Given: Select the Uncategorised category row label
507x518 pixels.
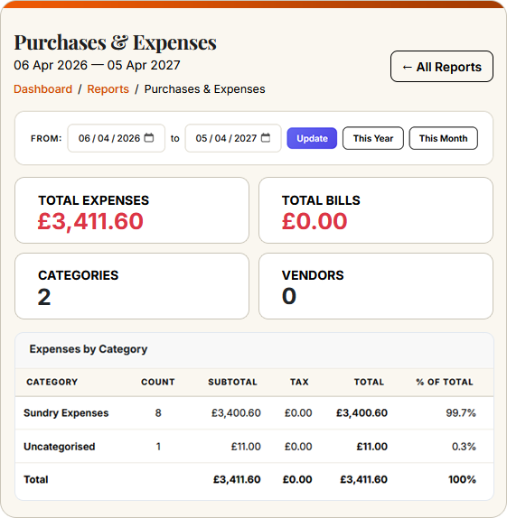Looking at the screenshot, I should point(60,447).
